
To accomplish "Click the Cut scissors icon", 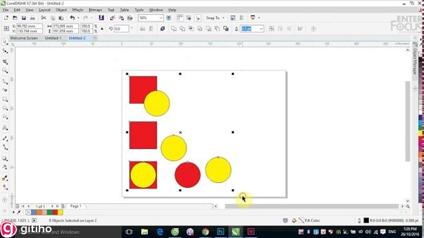I will (x=43, y=18).
